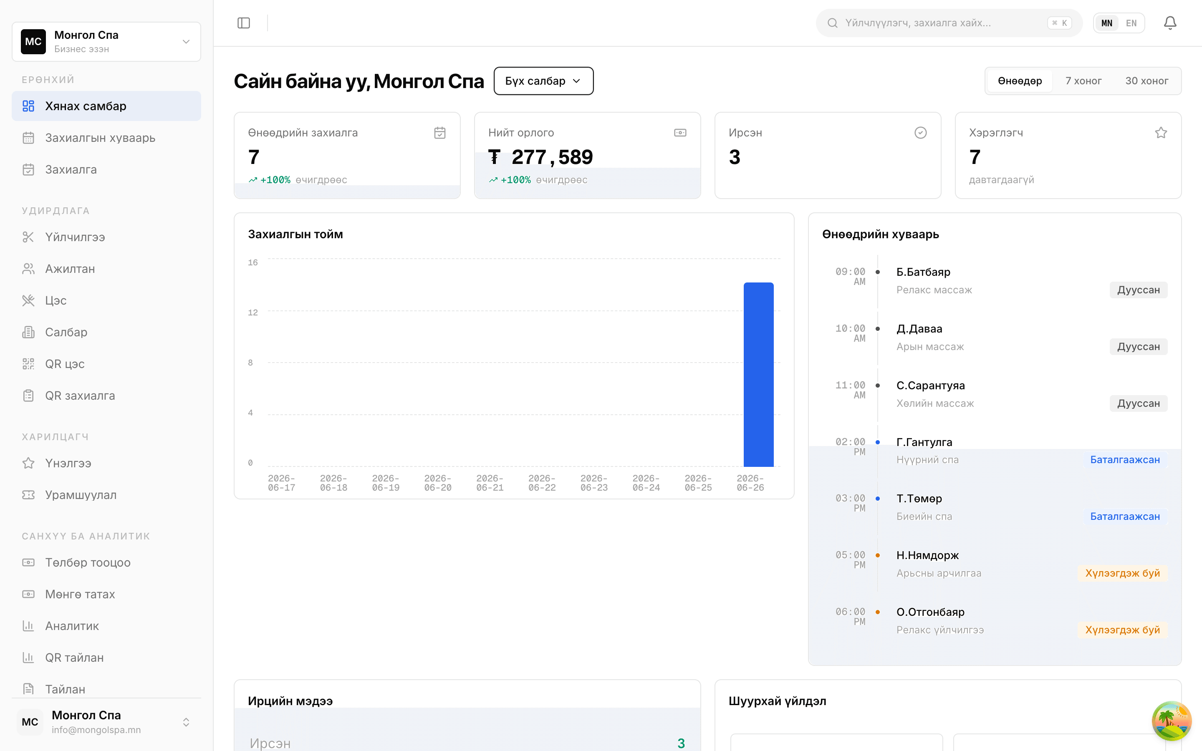The width and height of the screenshot is (1202, 751).
Task: Click the QR захиалга clipboard icon
Action: click(x=28, y=396)
